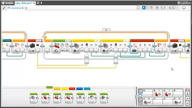Collapse the hardware page side arrow
The height and width of the screenshot is (108, 192).
click(x=136, y=97)
